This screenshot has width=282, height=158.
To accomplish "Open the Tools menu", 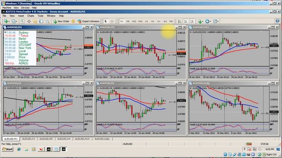I will tap(41, 16).
